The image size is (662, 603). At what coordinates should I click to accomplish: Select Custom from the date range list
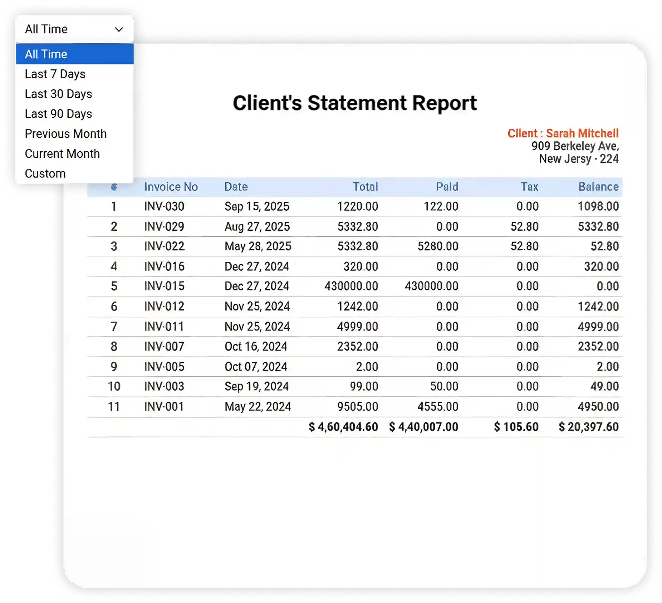tap(45, 173)
